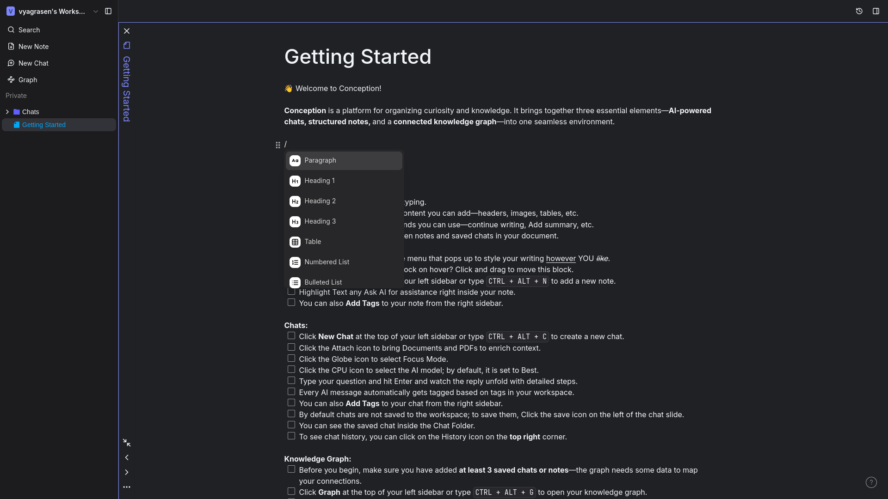Image resolution: width=888 pixels, height=499 pixels.
Task: Click the help question mark icon
Action: click(871, 482)
